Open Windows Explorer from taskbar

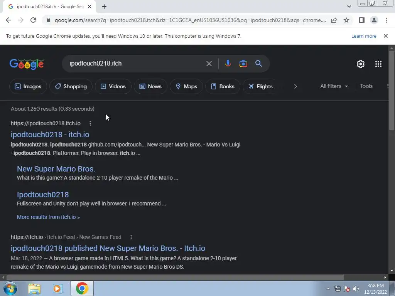coord(34,289)
